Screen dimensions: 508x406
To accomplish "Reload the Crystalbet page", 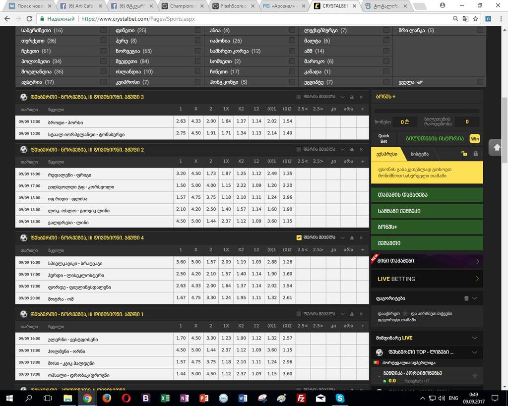I will (x=29, y=19).
